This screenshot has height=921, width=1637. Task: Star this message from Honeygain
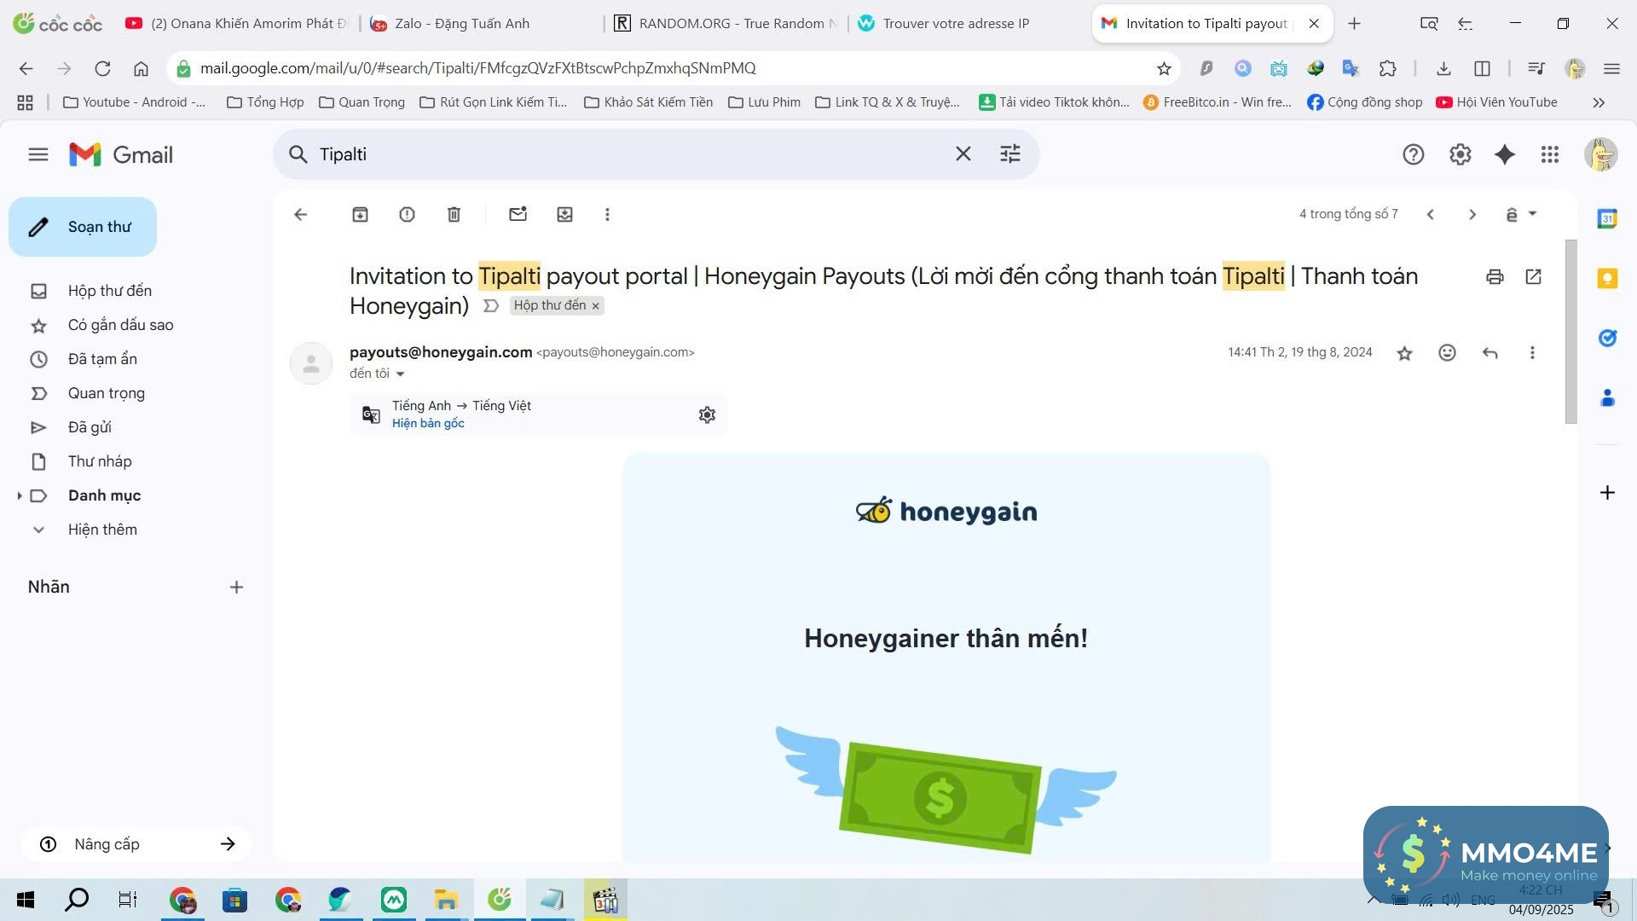(x=1404, y=352)
